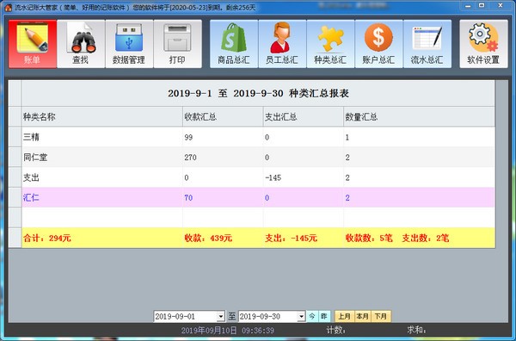Screen dimensions: 516x341
Task: Click the 今 today button
Action: (x=312, y=316)
